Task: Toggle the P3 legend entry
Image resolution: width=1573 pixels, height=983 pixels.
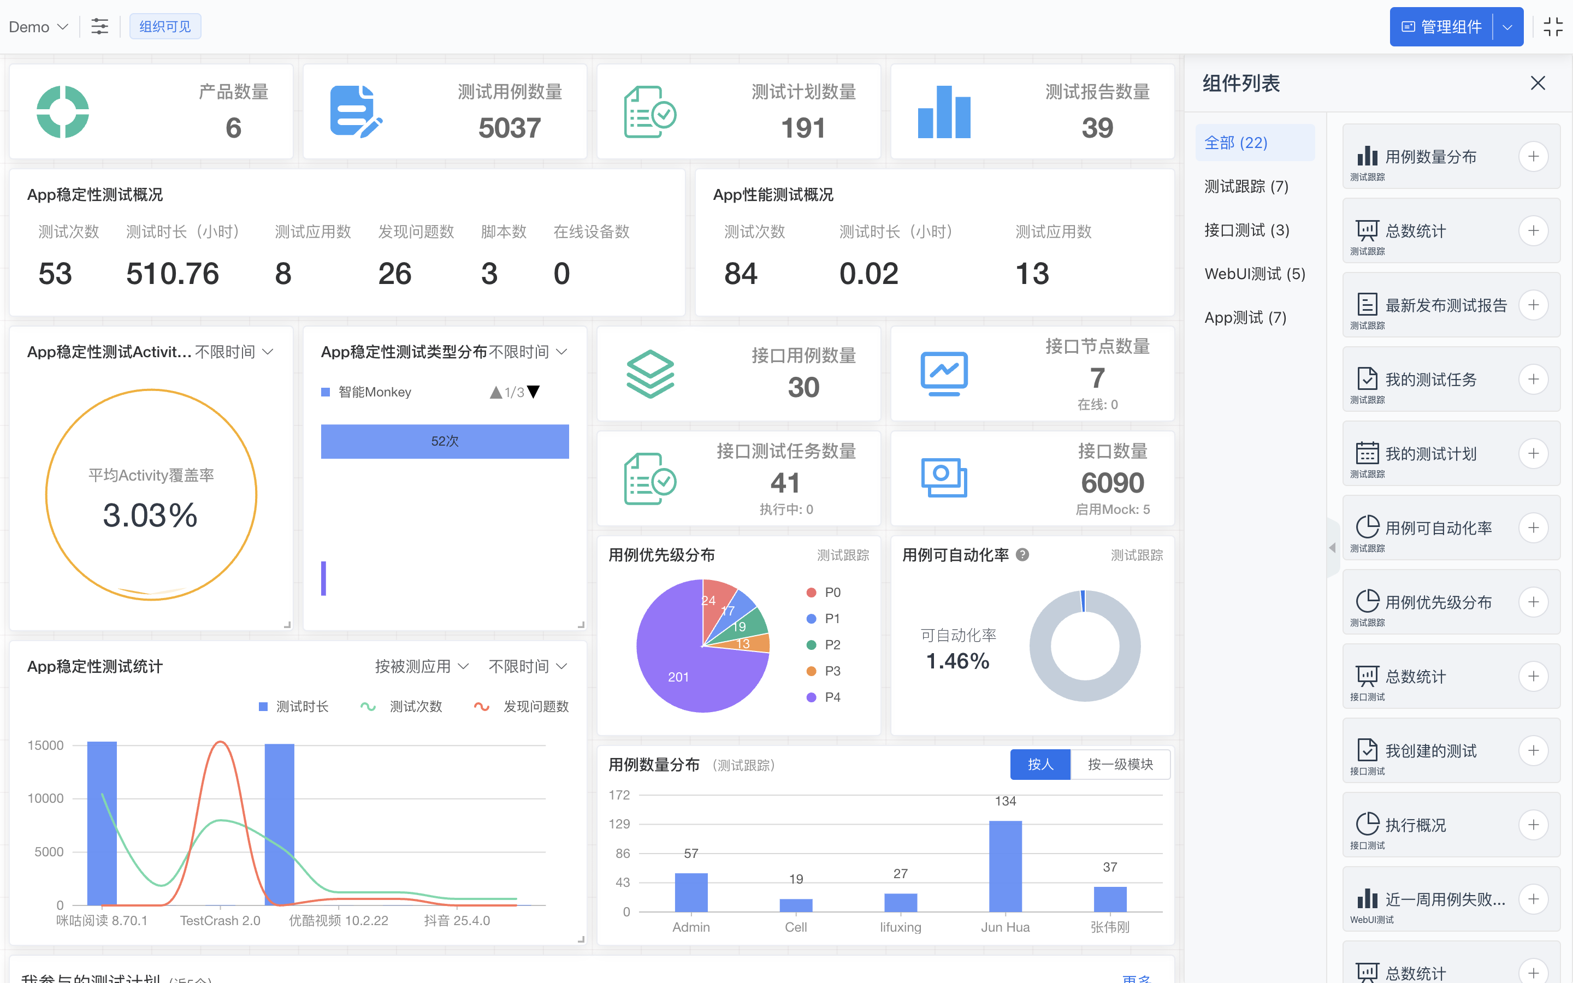Action: (824, 671)
